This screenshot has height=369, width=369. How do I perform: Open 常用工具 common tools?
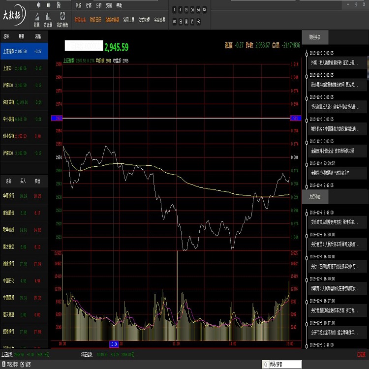point(129,20)
